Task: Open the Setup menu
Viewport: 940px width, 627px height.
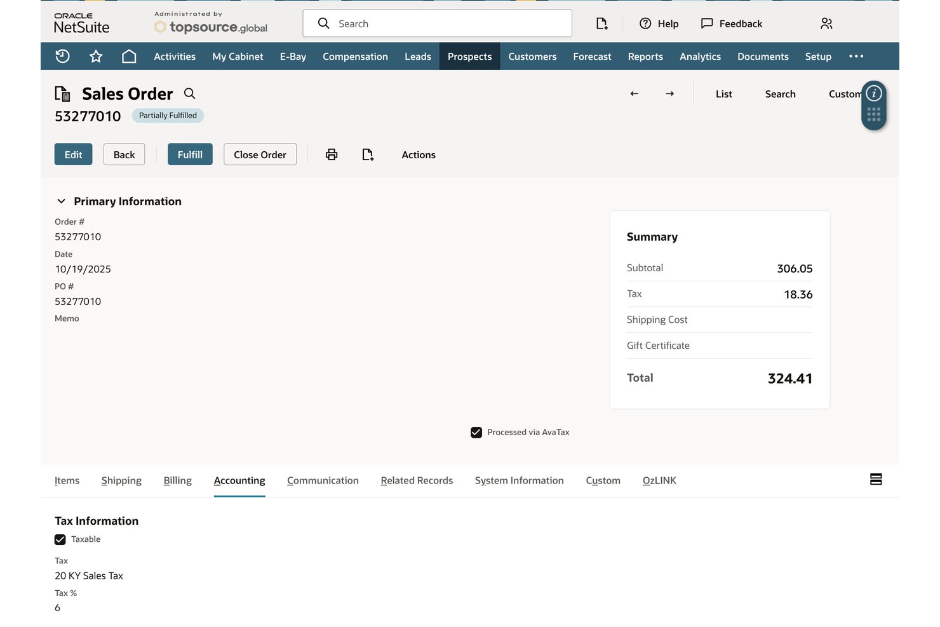Action: 818,57
